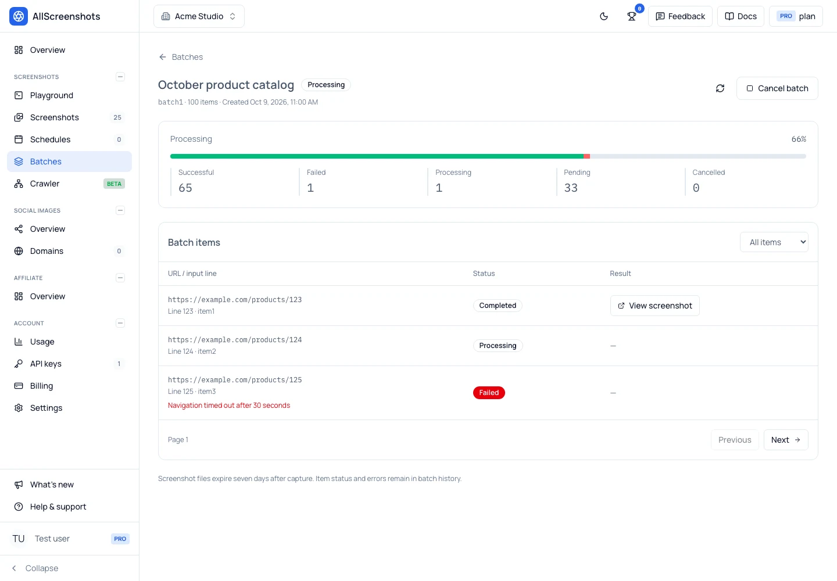Collapse the Social Images section
The height and width of the screenshot is (581, 837).
[x=120, y=210]
